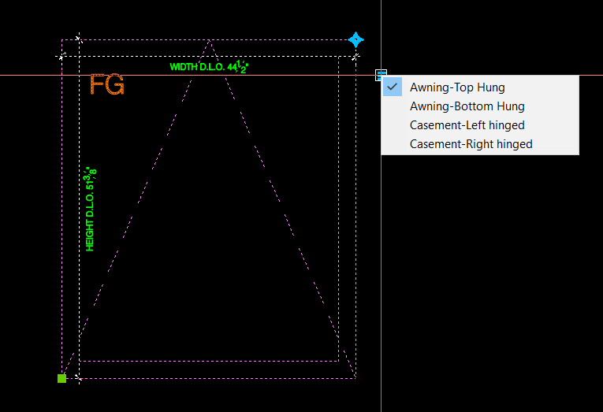Select the HEIGHT D.L.O. 51 3/8" dimension text

click(90, 209)
